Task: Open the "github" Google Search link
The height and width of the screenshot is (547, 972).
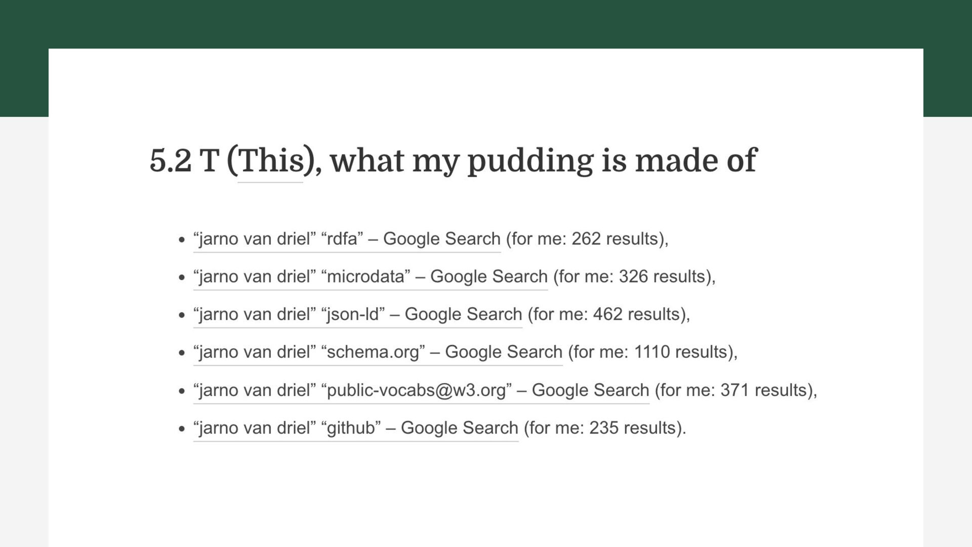Action: click(355, 428)
